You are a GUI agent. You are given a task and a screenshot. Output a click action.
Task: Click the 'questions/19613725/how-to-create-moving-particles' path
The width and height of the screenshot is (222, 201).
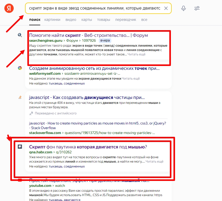[110, 133]
